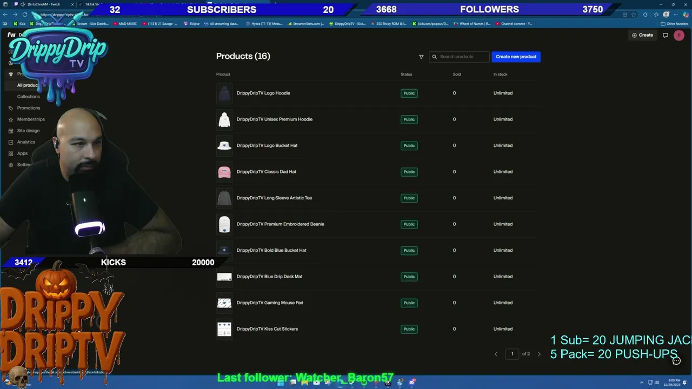The height and width of the screenshot is (389, 692).
Task: Open DrippyDripTV Blue Drip Desk Mat name
Action: 269,277
